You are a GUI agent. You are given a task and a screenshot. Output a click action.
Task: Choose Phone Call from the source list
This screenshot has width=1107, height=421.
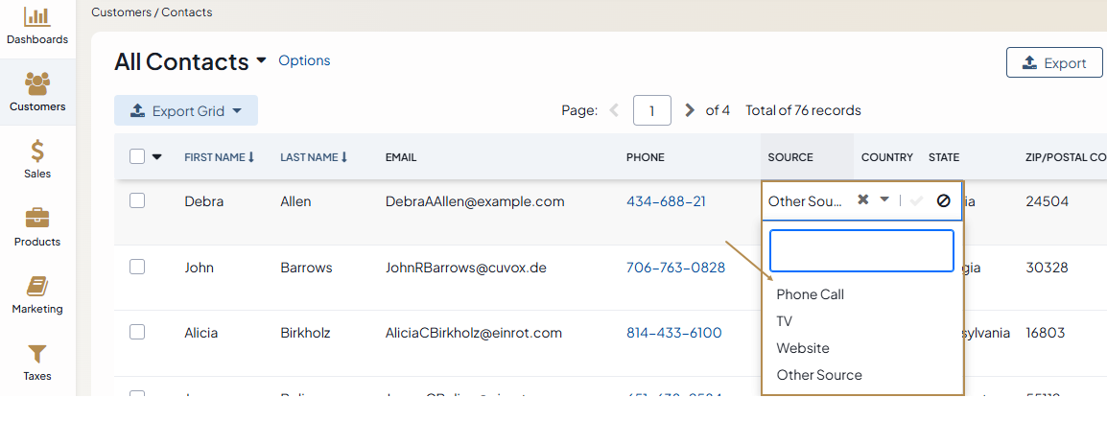[810, 294]
